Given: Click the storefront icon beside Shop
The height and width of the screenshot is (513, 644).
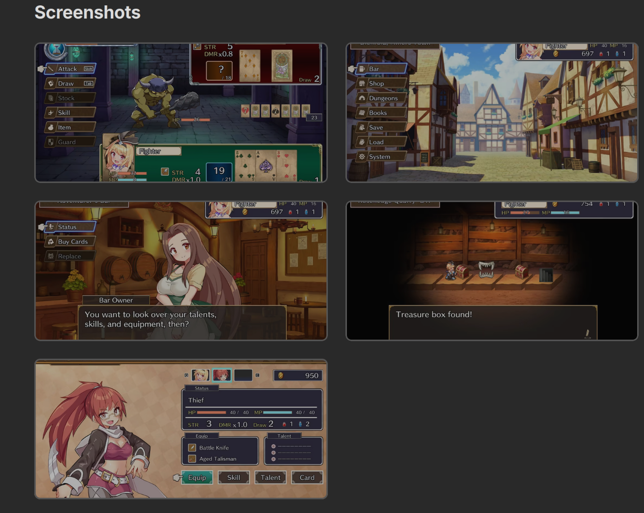Looking at the screenshot, I should click(362, 83).
